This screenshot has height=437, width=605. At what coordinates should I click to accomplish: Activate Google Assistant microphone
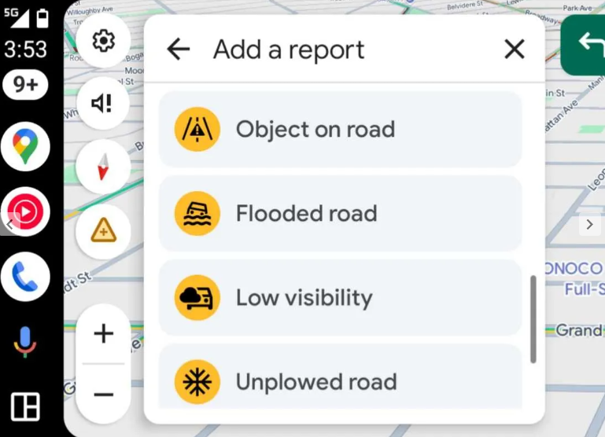click(x=25, y=341)
